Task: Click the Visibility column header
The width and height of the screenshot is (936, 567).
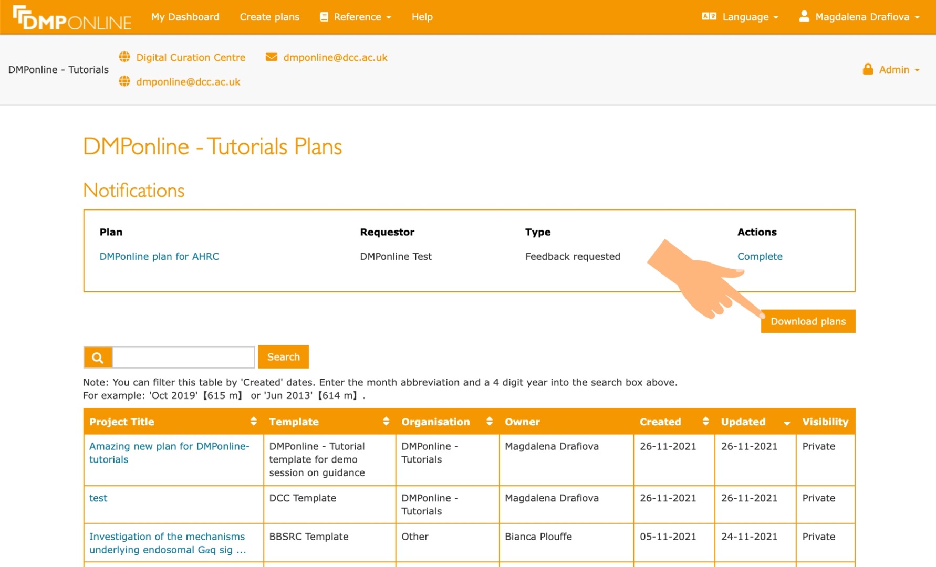Action: pos(825,422)
